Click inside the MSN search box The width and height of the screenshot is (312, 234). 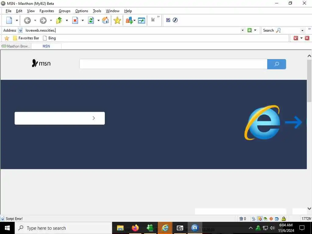pyautogui.click(x=173, y=64)
